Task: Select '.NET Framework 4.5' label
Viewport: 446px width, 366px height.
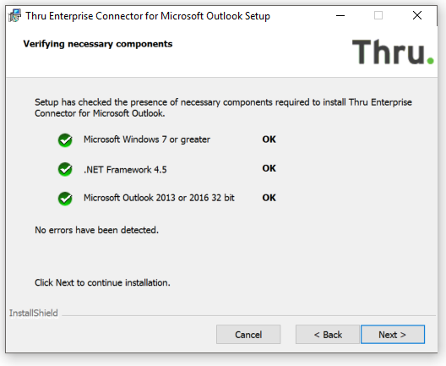Action: click(x=125, y=170)
